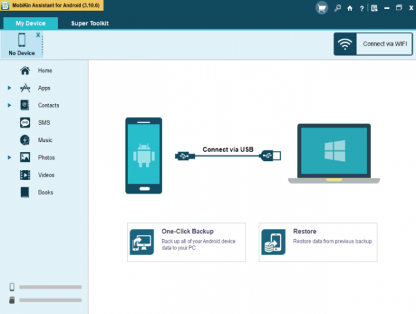Open the Contacts sidebar entry
The height and width of the screenshot is (314, 416).
point(48,105)
